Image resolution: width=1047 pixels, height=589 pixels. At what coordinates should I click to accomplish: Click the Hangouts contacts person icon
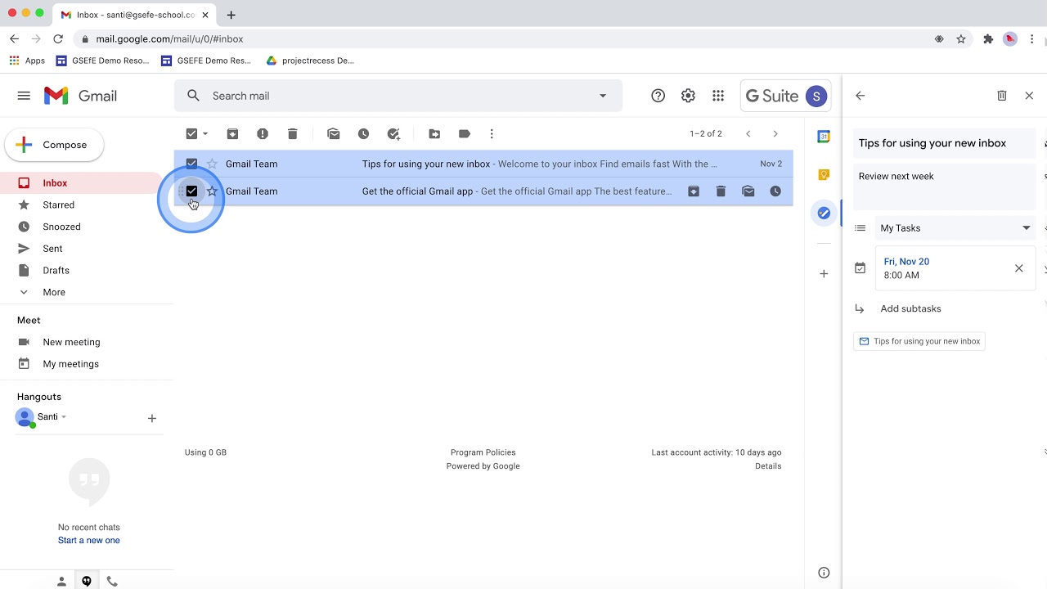pos(61,582)
